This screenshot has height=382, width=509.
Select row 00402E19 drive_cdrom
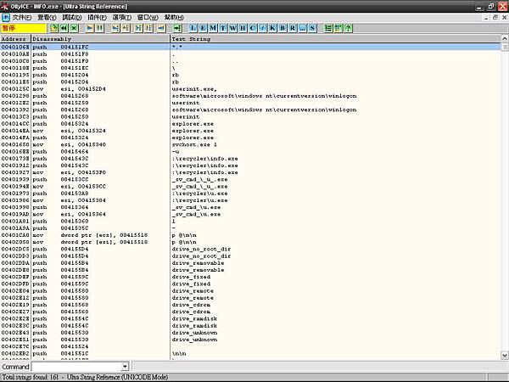[x=250, y=305]
